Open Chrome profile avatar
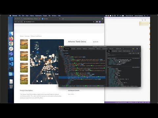The width and height of the screenshot is (158, 118). point(100,22)
